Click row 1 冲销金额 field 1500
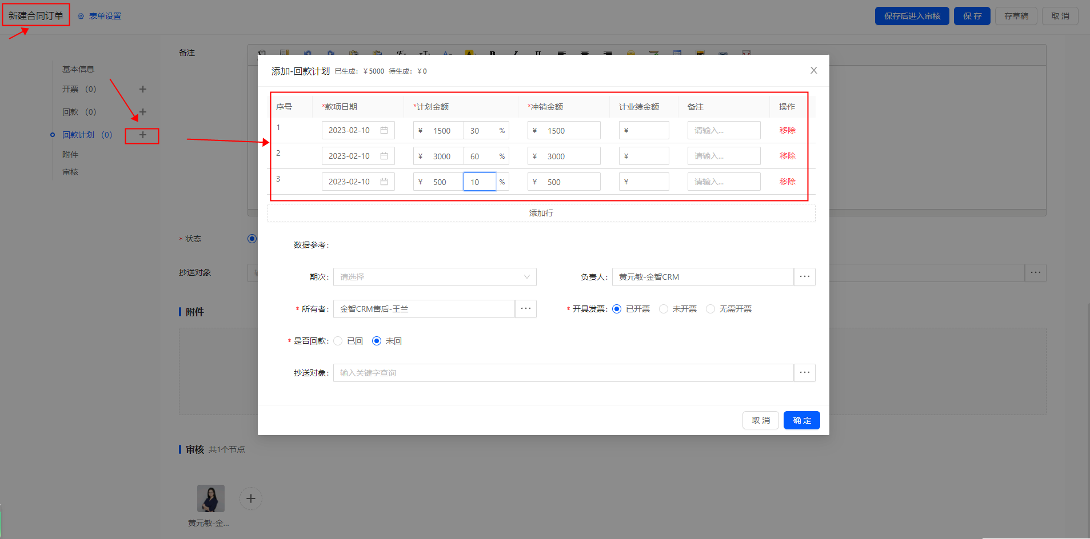Screen dimensions: 1090x539 pyautogui.click(x=564, y=130)
